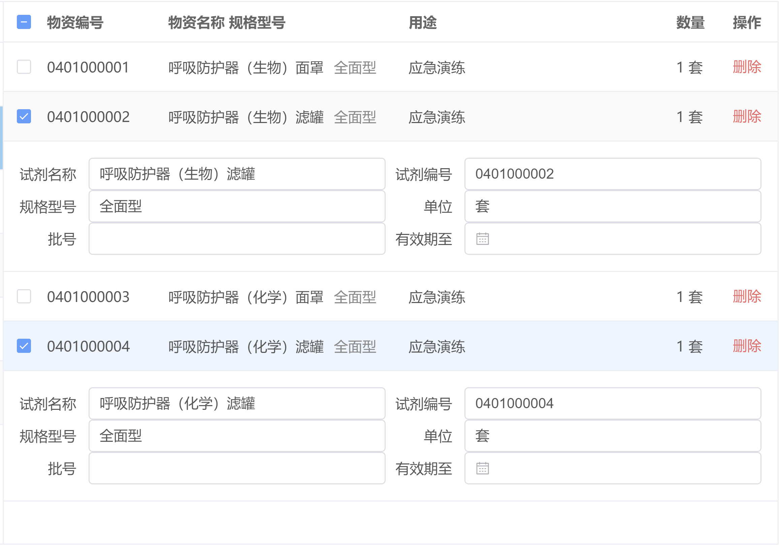Click 规格型号 field in 0401000004 details
Screen dimensions: 780x546
coord(237,436)
